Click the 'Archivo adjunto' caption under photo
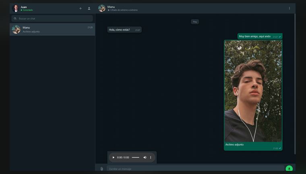The width and height of the screenshot is (306, 174). 234,145
